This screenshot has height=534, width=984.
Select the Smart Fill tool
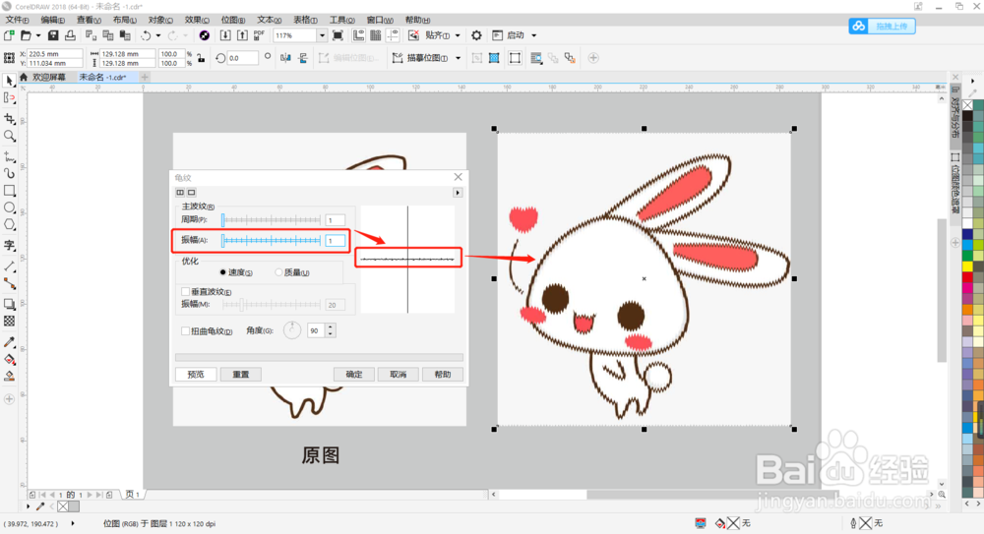pos(10,377)
